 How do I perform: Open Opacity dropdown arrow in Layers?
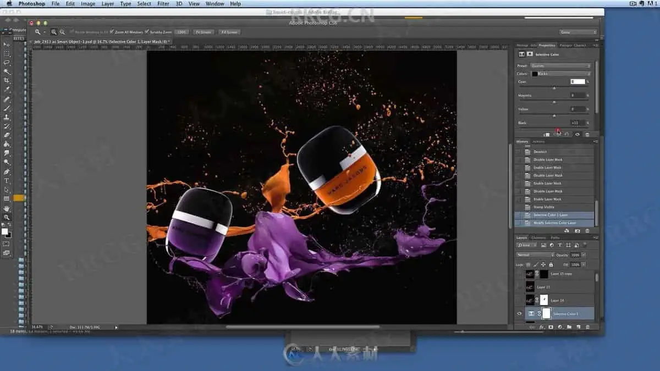point(584,255)
